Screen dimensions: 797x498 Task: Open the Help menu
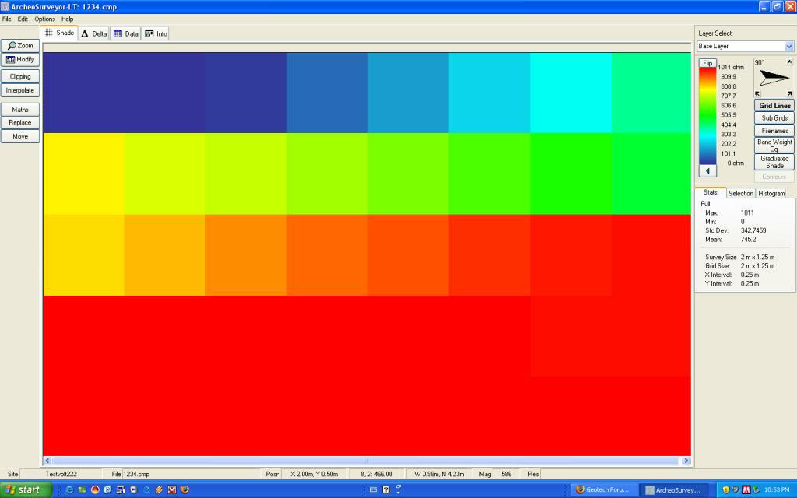coord(68,19)
